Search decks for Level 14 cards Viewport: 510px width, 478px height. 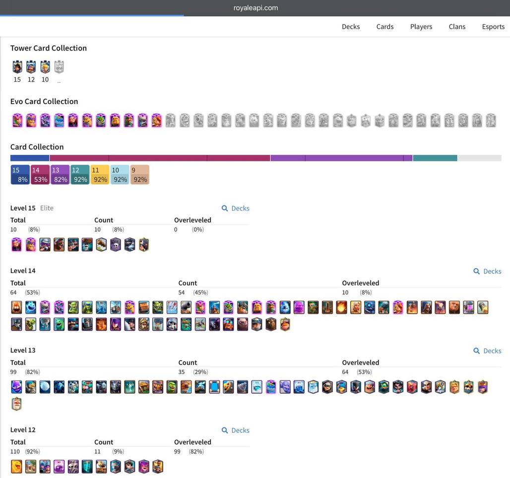[487, 271]
